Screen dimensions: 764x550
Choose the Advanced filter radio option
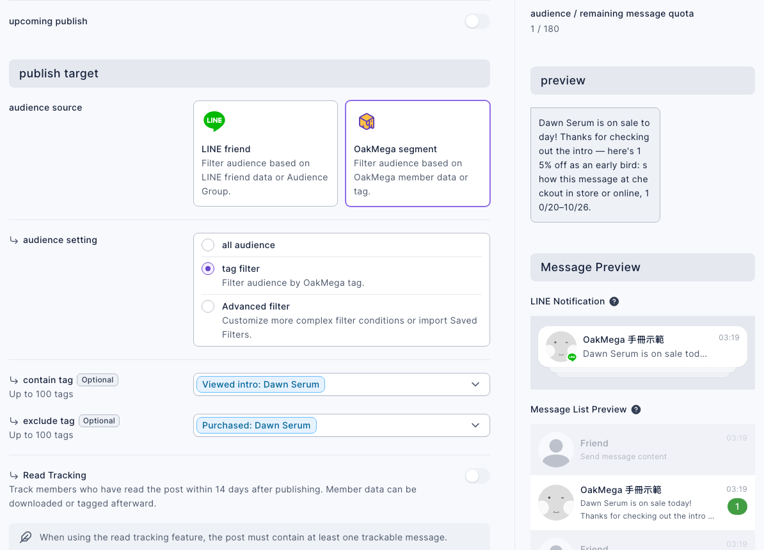tap(208, 306)
